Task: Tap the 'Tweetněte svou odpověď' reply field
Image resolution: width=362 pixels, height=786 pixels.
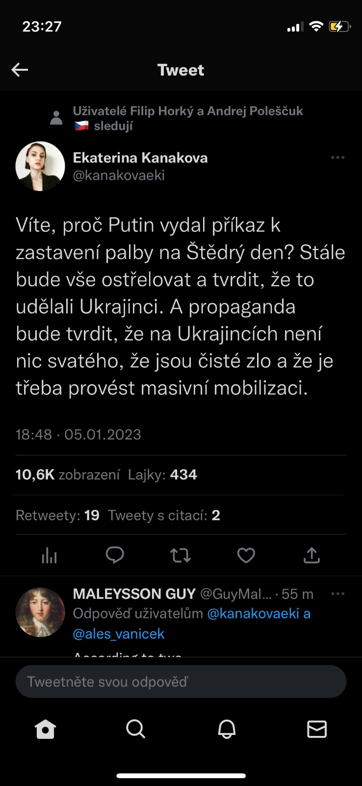Action: click(181, 682)
